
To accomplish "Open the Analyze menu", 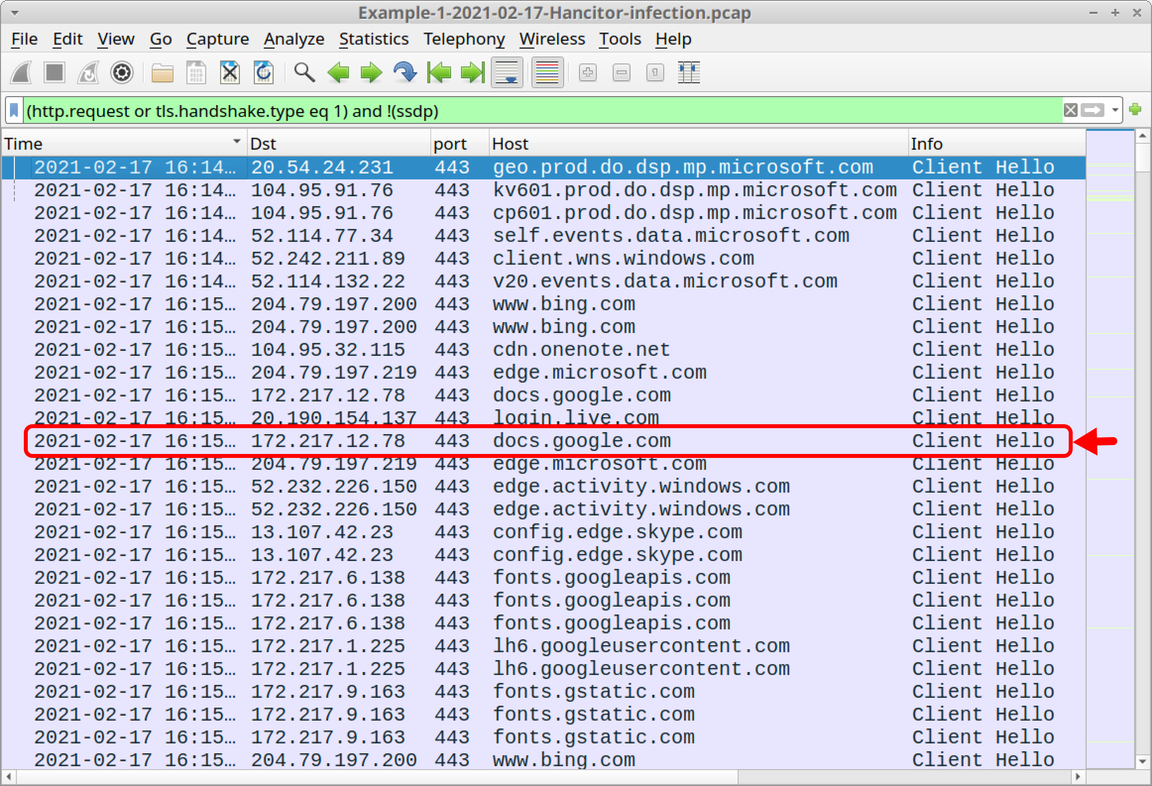I will point(294,39).
